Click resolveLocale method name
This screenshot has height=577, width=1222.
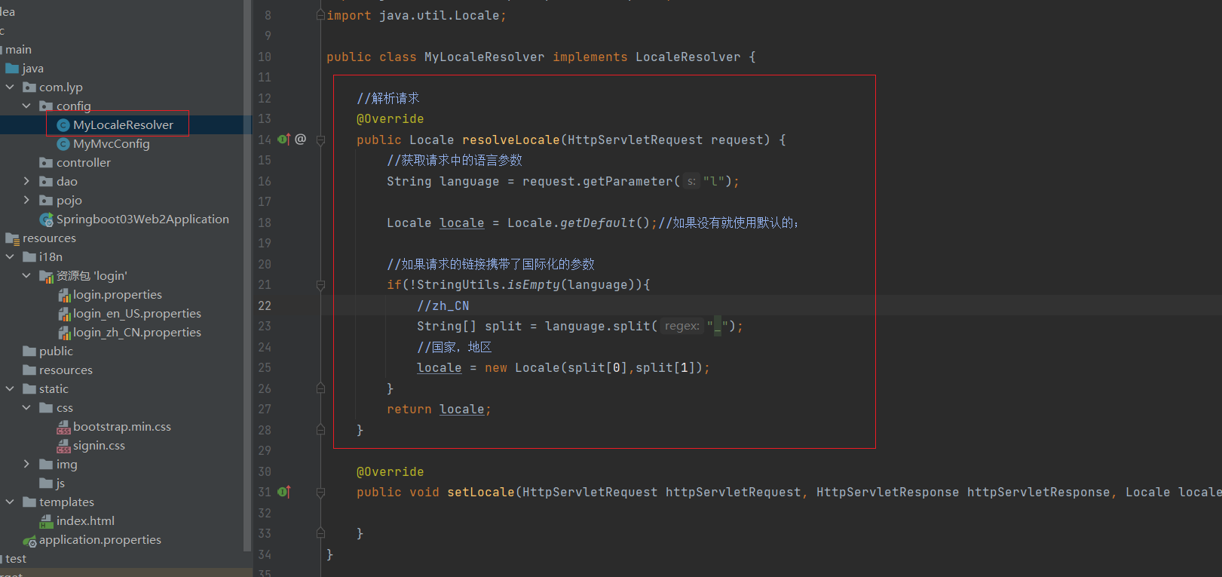[x=510, y=140]
